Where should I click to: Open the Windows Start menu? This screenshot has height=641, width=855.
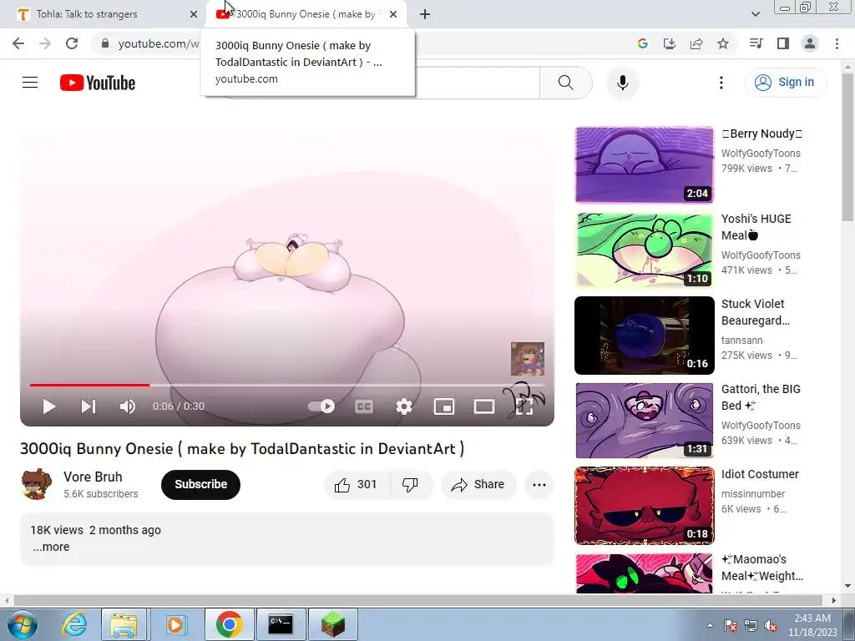(x=23, y=624)
